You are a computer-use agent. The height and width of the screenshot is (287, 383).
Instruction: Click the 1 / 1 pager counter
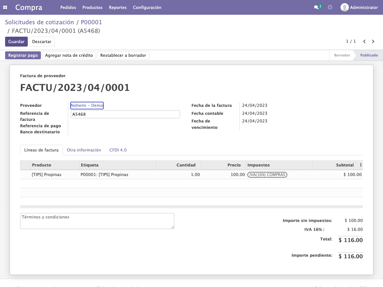click(x=351, y=41)
